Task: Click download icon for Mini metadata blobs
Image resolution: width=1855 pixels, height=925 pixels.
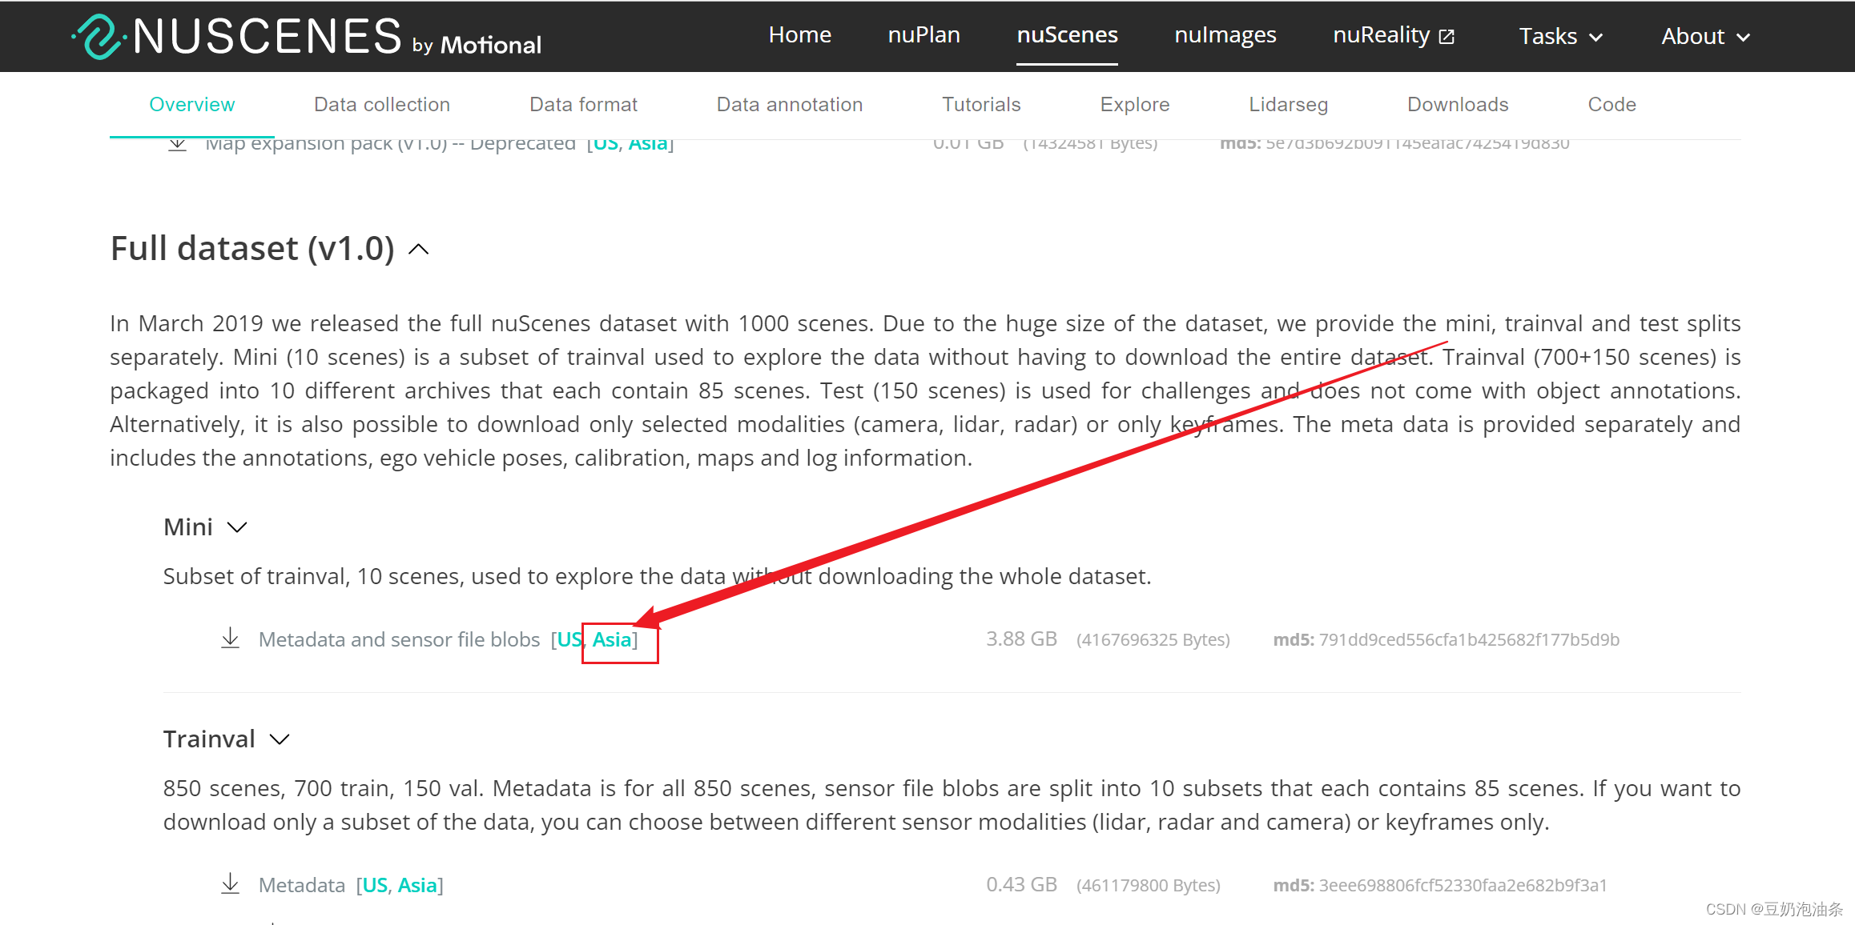Action: tap(230, 639)
